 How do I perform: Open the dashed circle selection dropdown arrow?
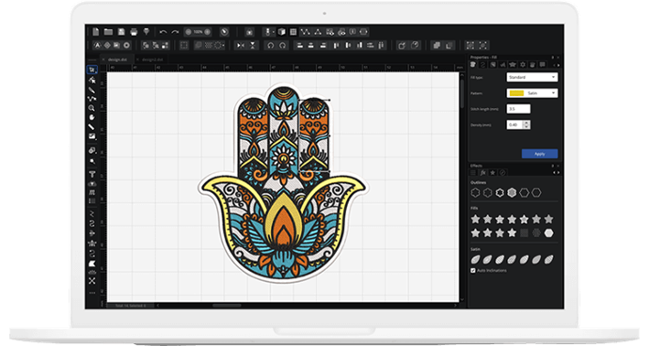point(224,45)
